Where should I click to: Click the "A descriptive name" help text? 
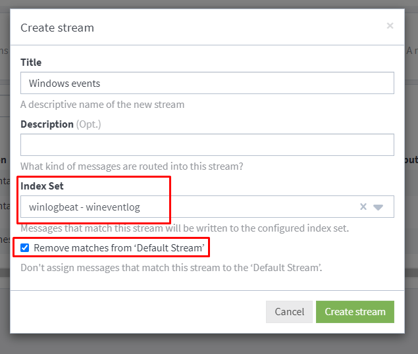[x=102, y=104]
